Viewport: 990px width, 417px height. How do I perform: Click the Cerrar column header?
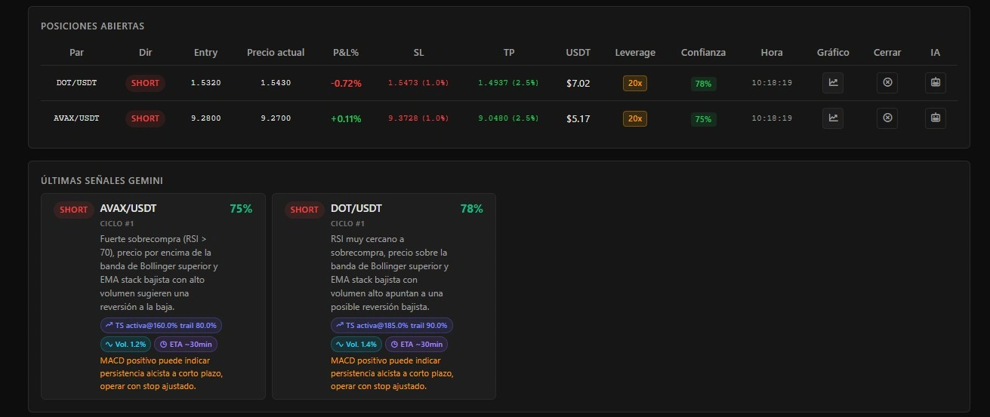887,53
